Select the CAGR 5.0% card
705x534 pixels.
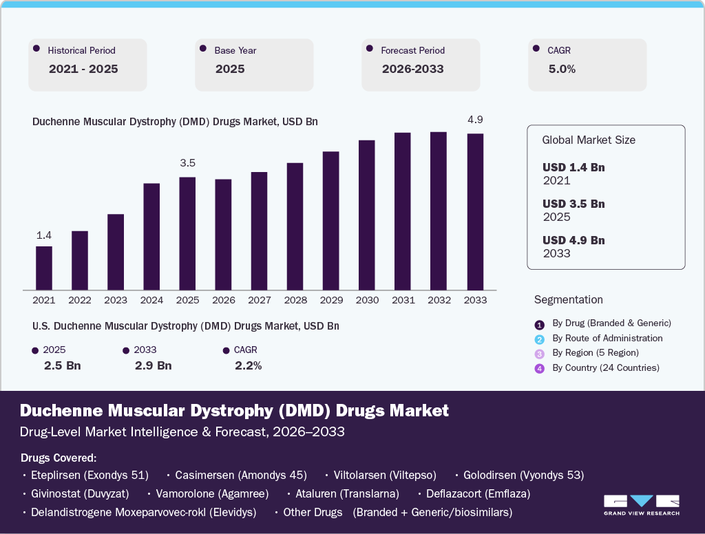(587, 65)
